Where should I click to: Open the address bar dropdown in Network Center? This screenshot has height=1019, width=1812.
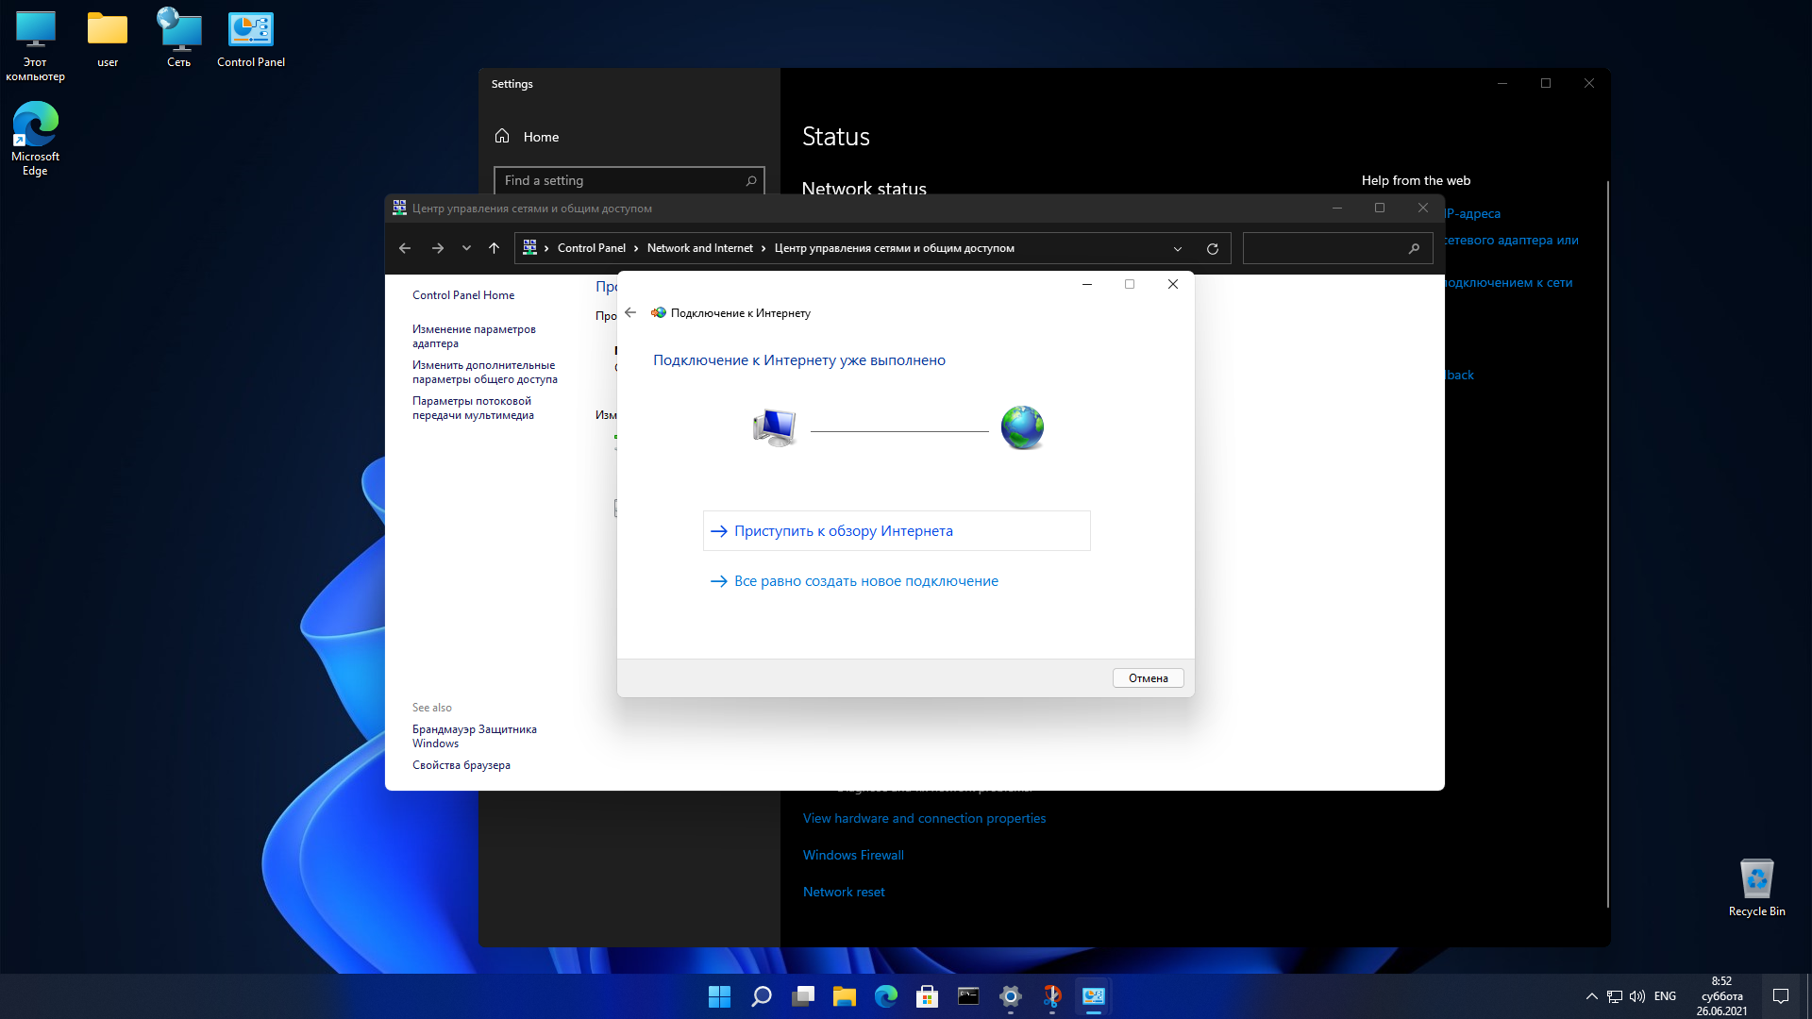[x=1178, y=248]
